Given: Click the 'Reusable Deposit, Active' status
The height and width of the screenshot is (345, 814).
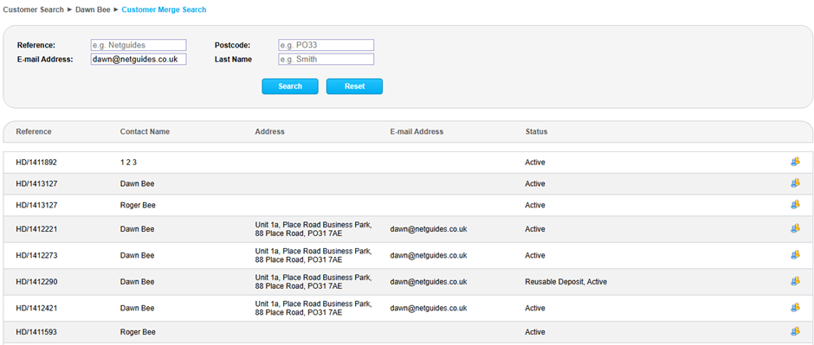Looking at the screenshot, I should (565, 282).
